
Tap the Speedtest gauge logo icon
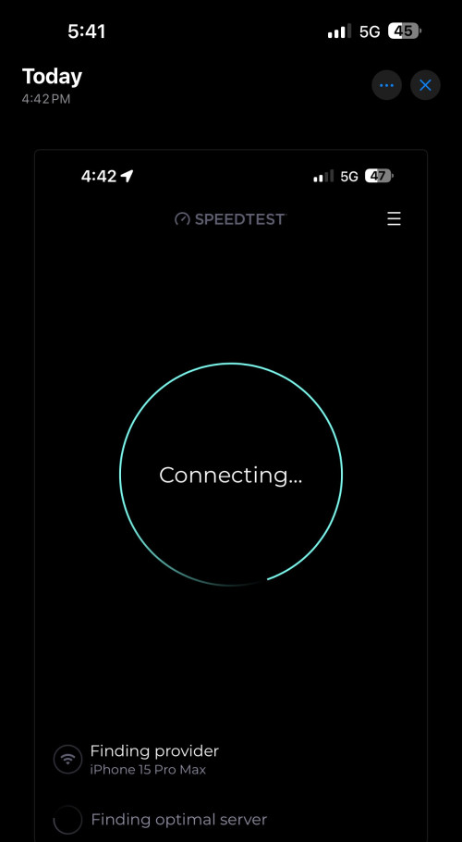point(182,219)
